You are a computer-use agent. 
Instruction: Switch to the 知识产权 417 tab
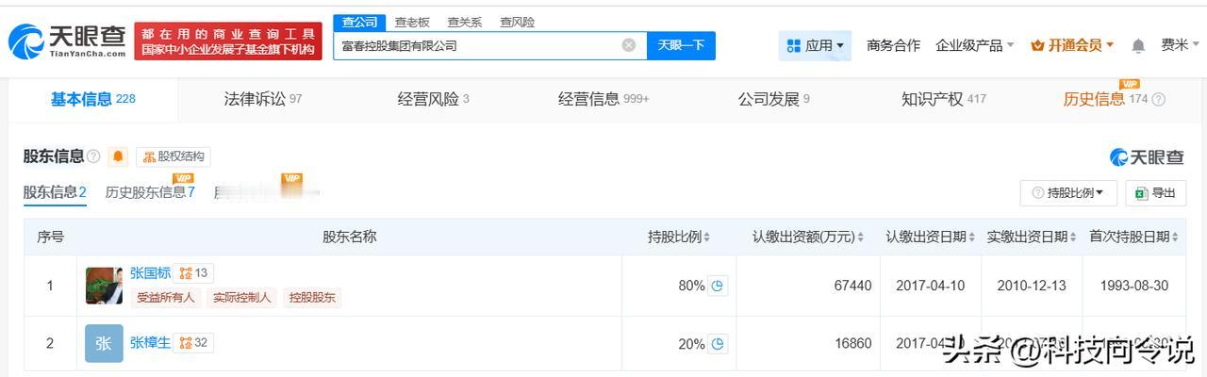click(944, 99)
